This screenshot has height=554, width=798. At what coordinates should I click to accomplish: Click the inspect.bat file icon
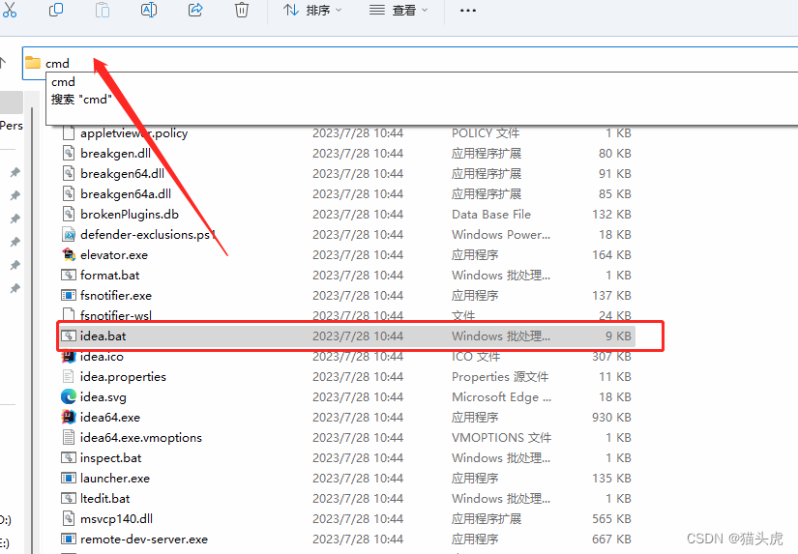[69, 458]
